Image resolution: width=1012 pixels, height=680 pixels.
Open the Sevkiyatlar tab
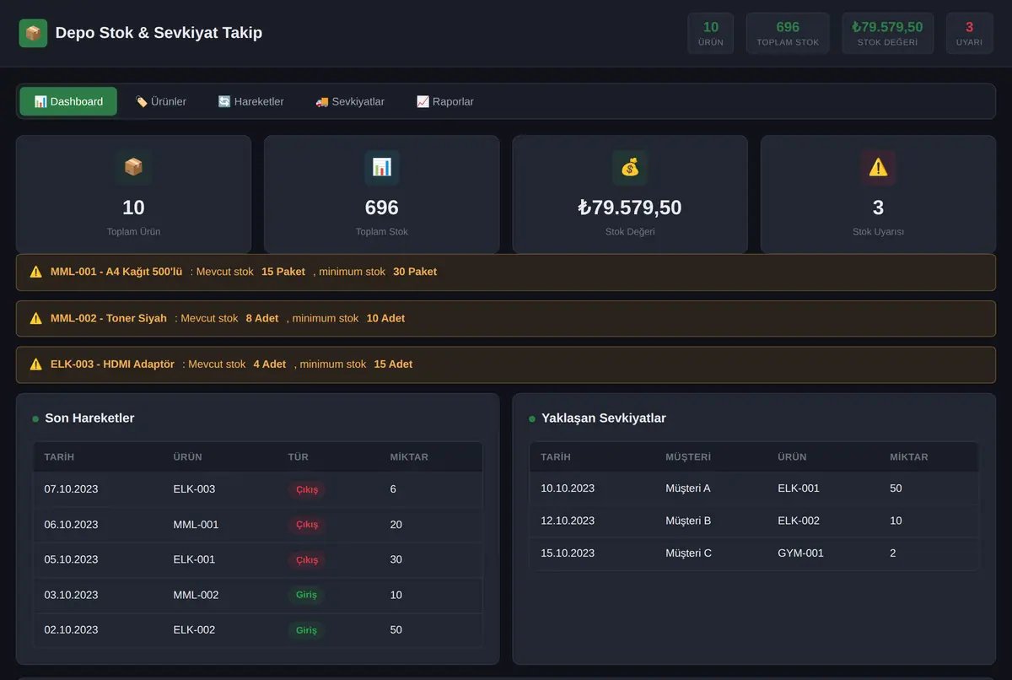(x=350, y=101)
